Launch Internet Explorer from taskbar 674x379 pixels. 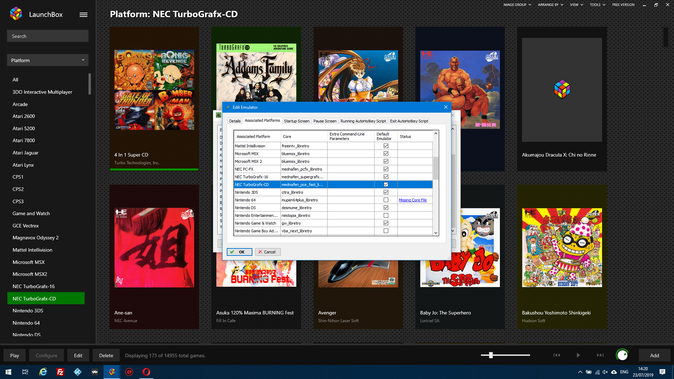pyautogui.click(x=43, y=372)
